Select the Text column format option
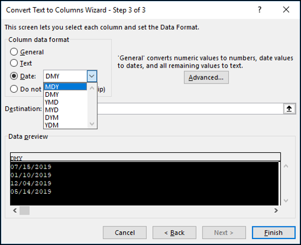The width and height of the screenshot is (301, 245). point(14,63)
